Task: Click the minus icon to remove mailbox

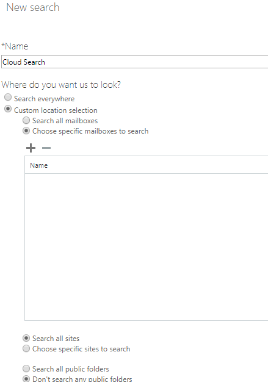Action: (46, 148)
